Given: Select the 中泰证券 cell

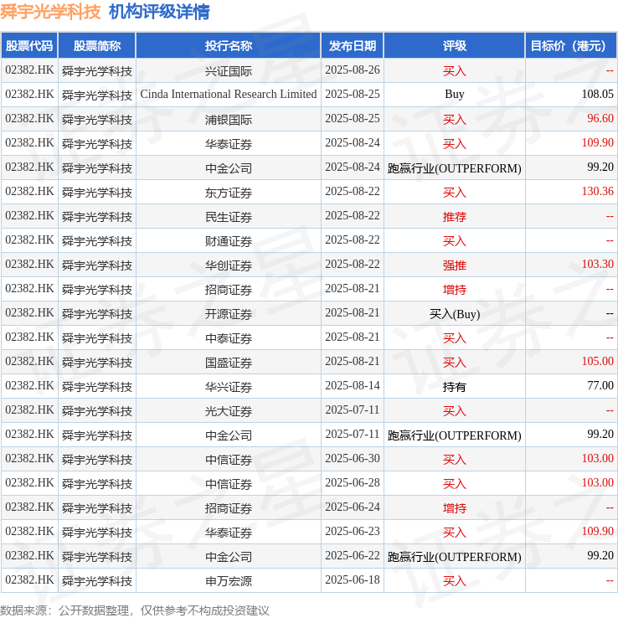Looking at the screenshot, I should coord(229,337).
